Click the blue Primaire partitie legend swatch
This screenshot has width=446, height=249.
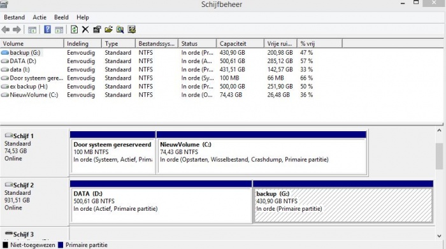pos(61,245)
